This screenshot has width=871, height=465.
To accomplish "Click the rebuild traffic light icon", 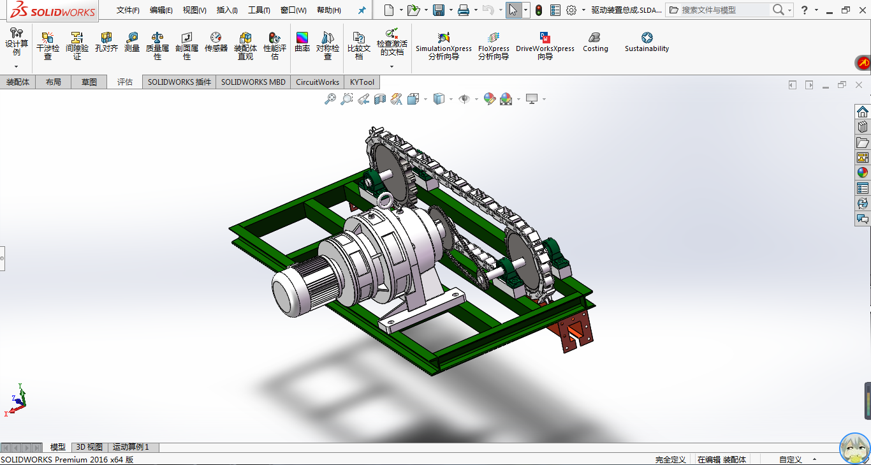I will [x=539, y=10].
